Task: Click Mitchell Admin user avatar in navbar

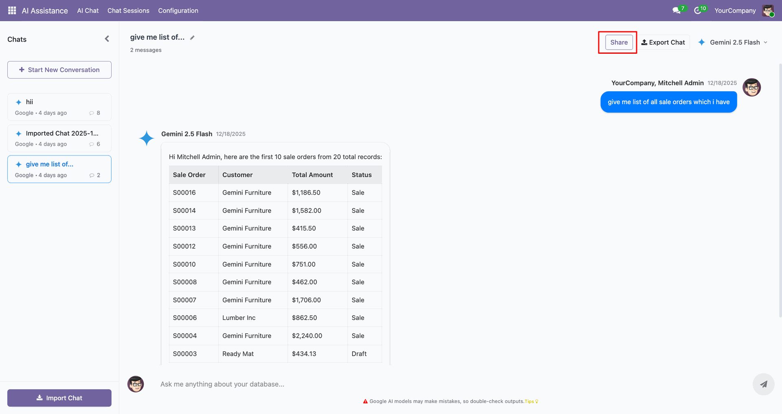Action: [x=768, y=11]
